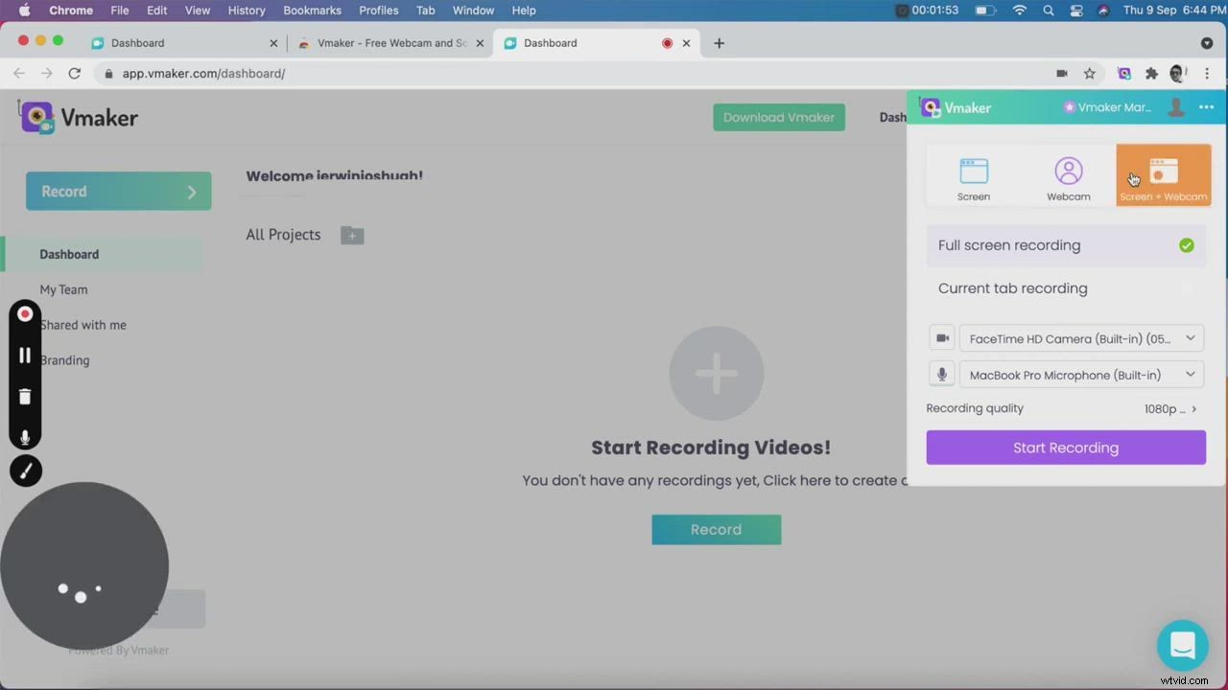Open the annotation pen tool
The width and height of the screenshot is (1228, 690).
25,470
